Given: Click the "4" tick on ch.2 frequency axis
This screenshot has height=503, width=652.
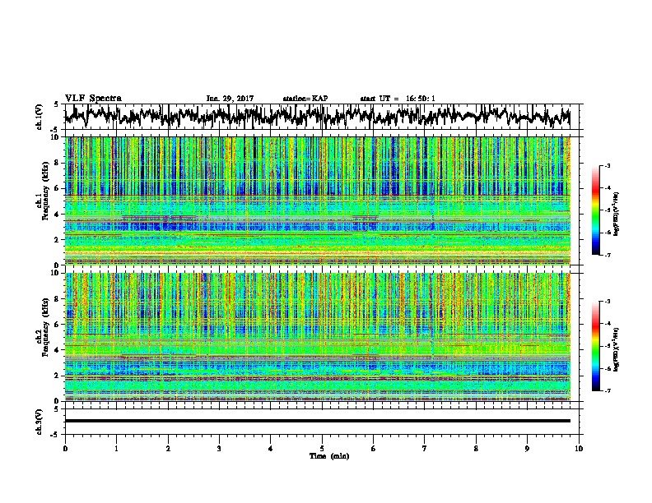Looking at the screenshot, I should pos(58,350).
